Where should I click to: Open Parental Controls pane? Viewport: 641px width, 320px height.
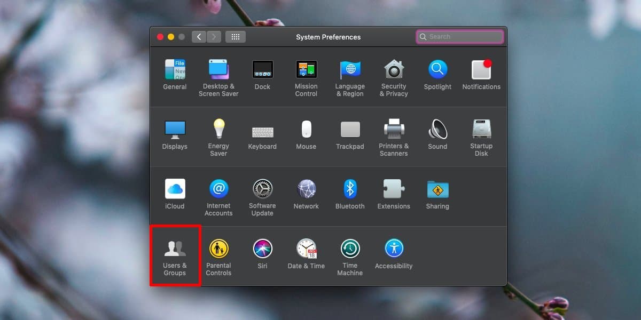point(218,257)
